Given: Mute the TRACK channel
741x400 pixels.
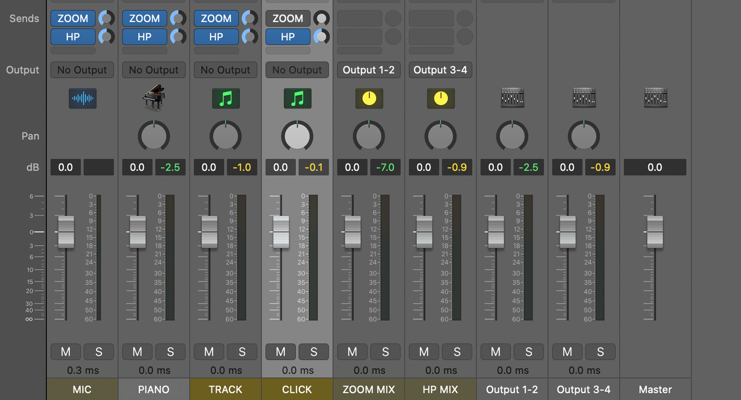Looking at the screenshot, I should click(209, 352).
